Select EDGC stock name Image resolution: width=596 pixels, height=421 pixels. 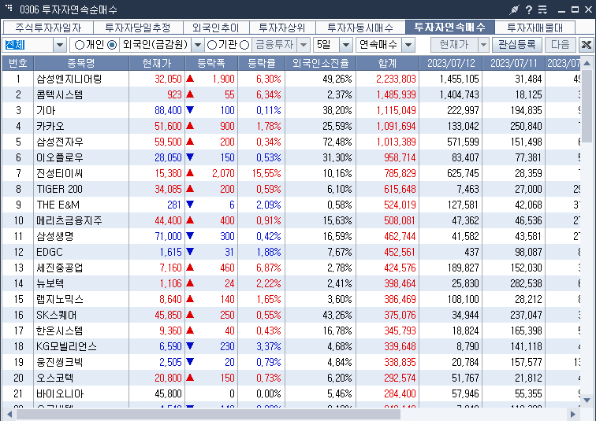[x=50, y=252]
